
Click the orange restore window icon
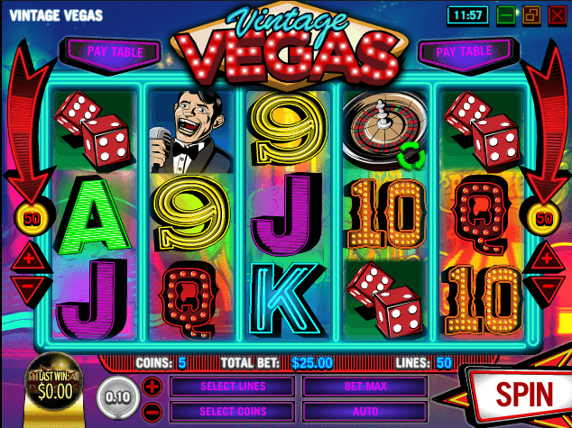pyautogui.click(x=531, y=15)
